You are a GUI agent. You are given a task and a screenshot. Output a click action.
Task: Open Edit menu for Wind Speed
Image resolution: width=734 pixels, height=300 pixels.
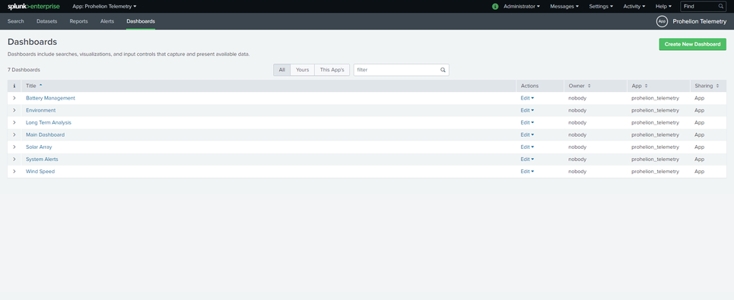(x=527, y=172)
